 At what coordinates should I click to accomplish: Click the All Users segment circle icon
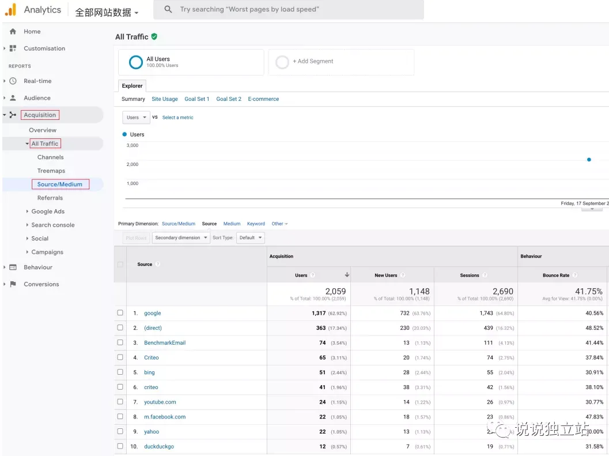click(135, 62)
